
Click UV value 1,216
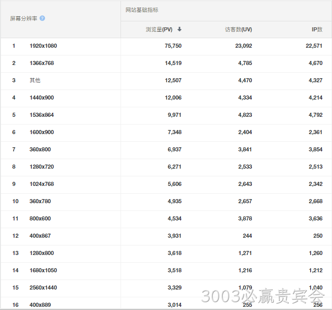click(x=245, y=270)
